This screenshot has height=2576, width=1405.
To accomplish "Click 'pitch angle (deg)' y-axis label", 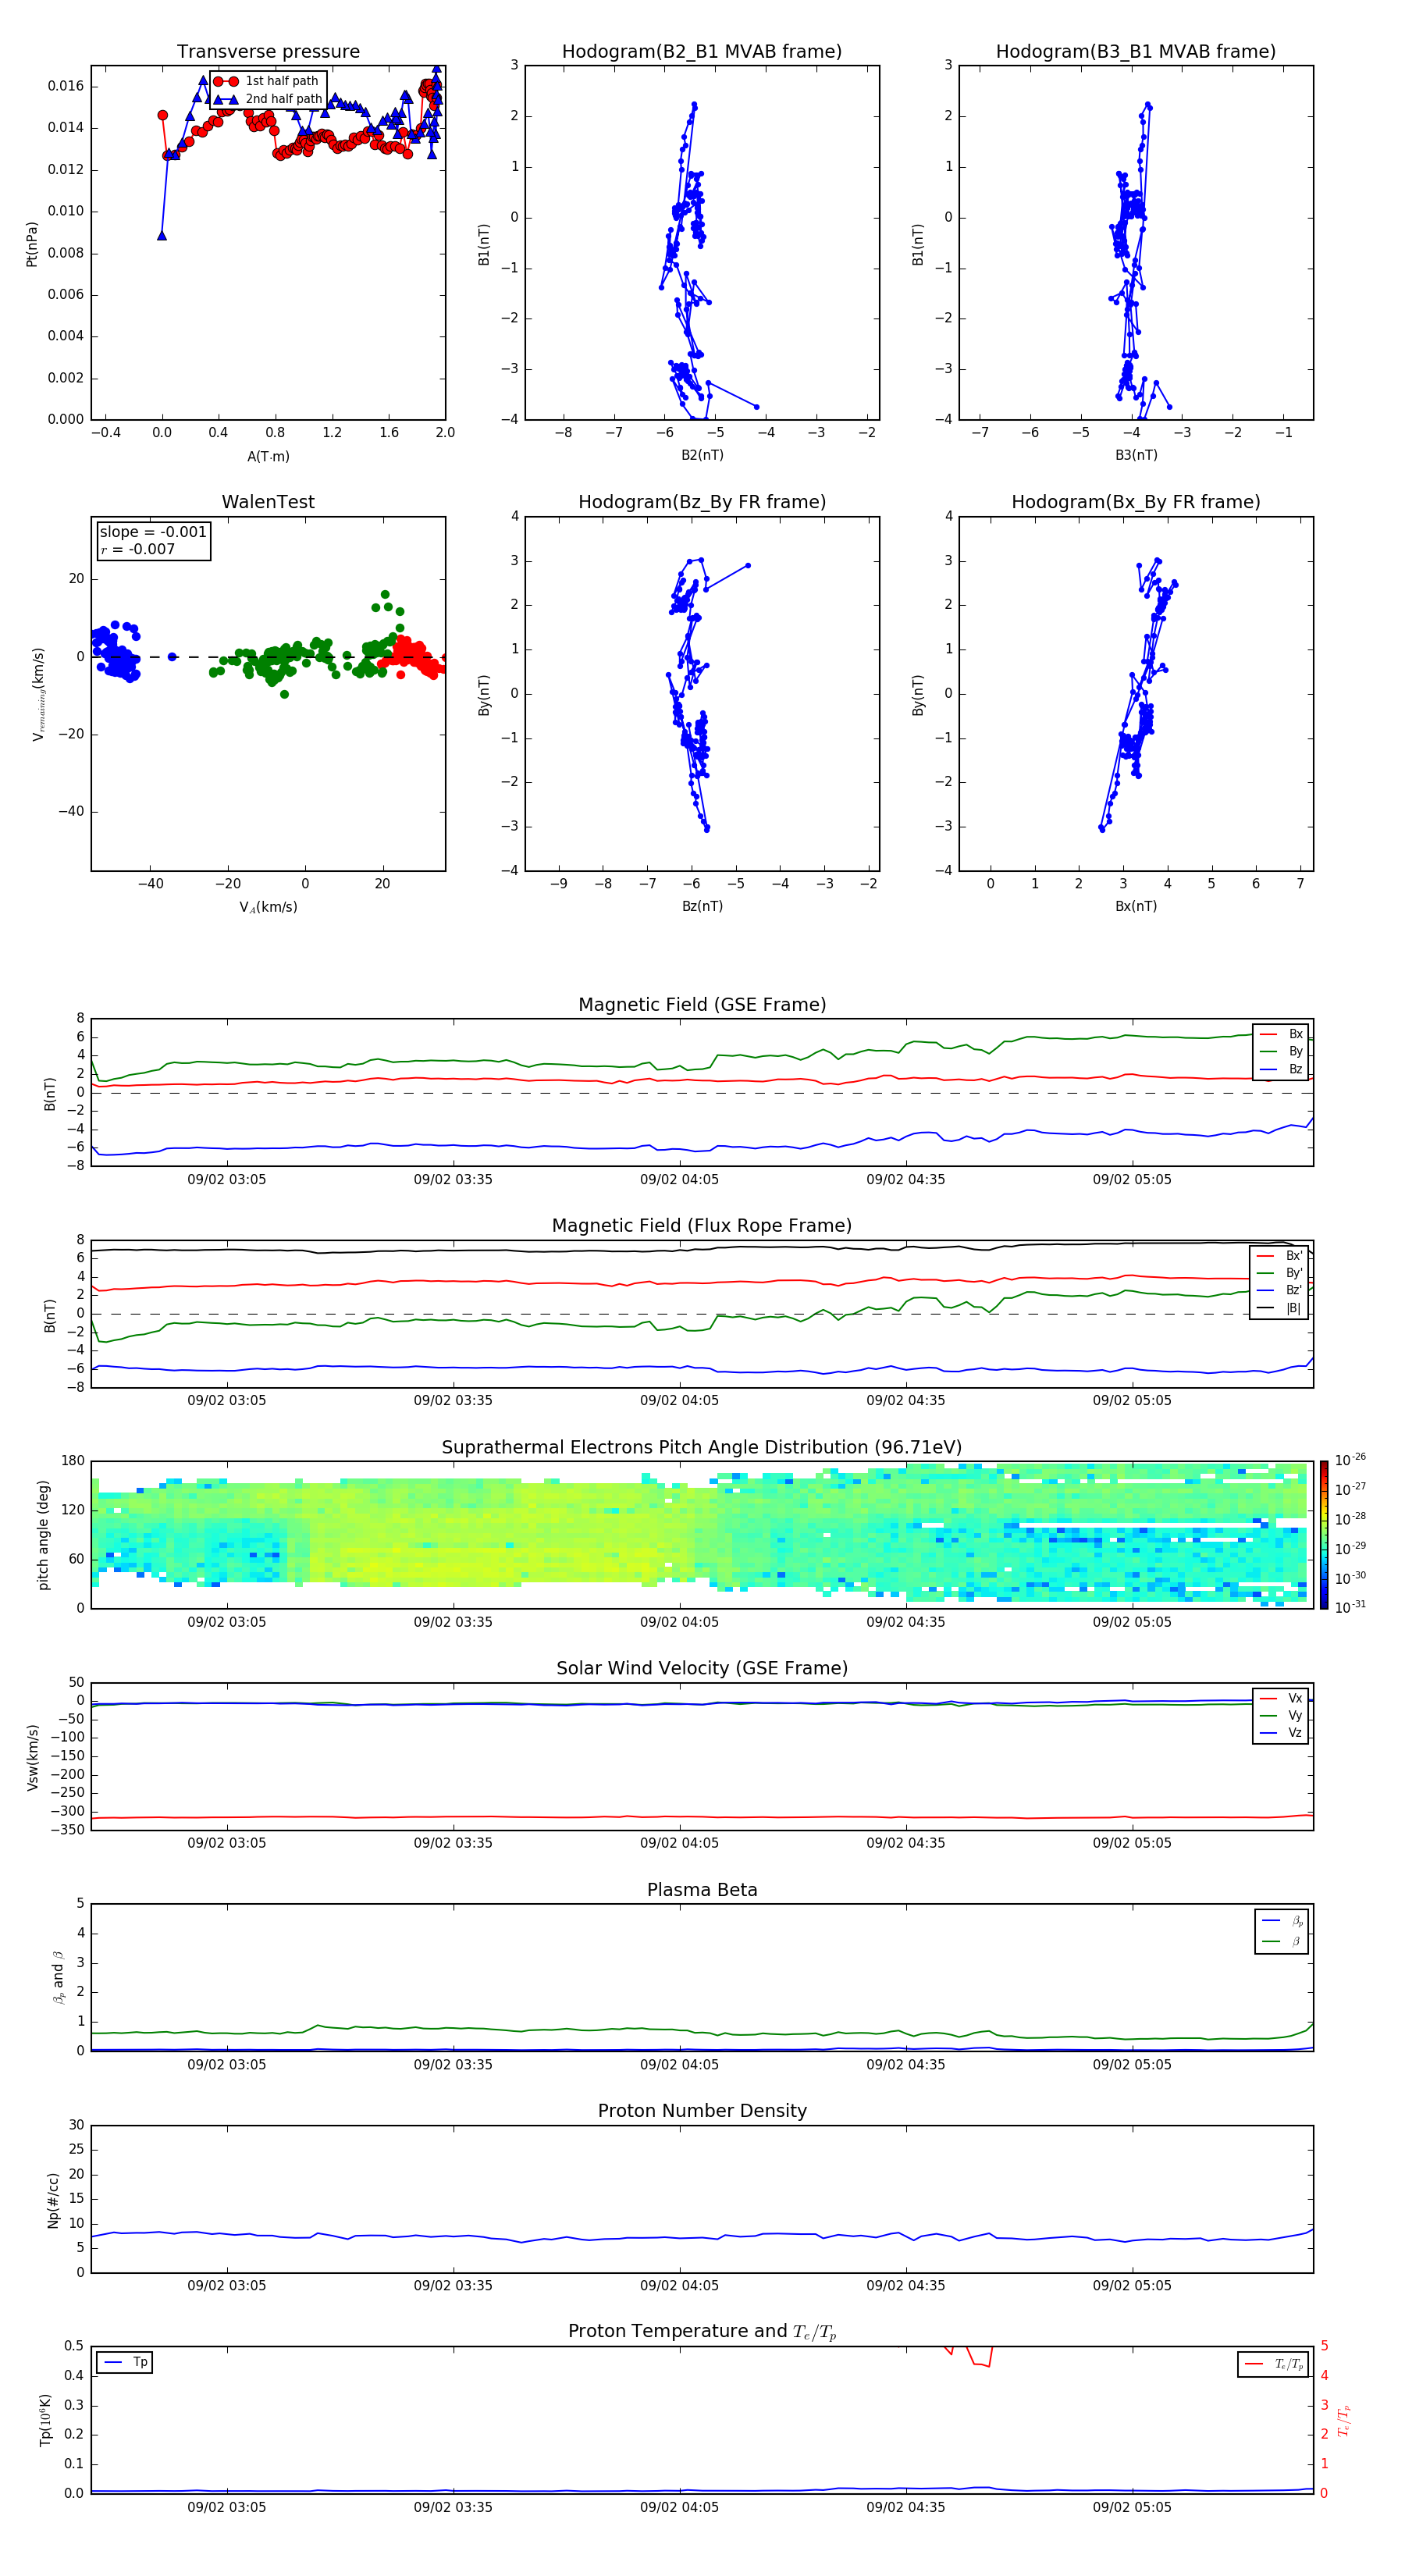I will coord(43,1535).
